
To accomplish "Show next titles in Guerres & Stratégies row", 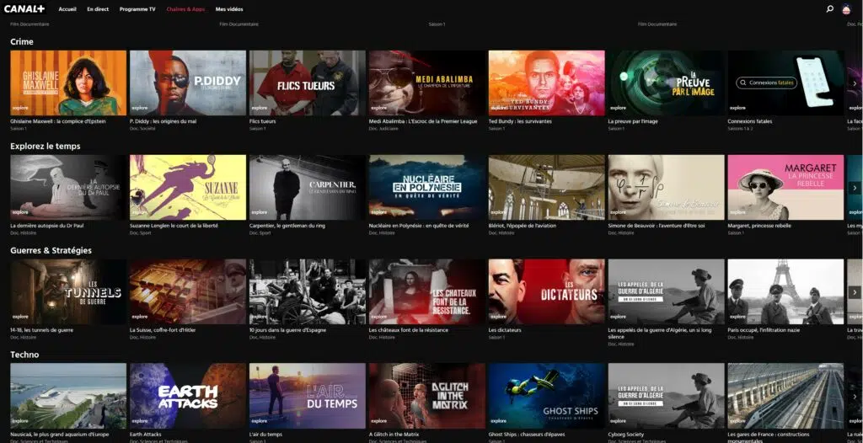I will [855, 292].
